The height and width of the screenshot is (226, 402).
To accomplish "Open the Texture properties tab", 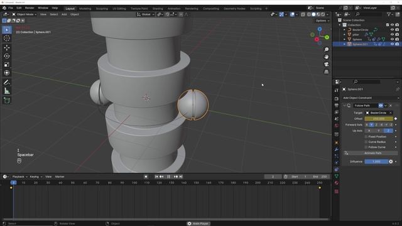I will coord(337,191).
